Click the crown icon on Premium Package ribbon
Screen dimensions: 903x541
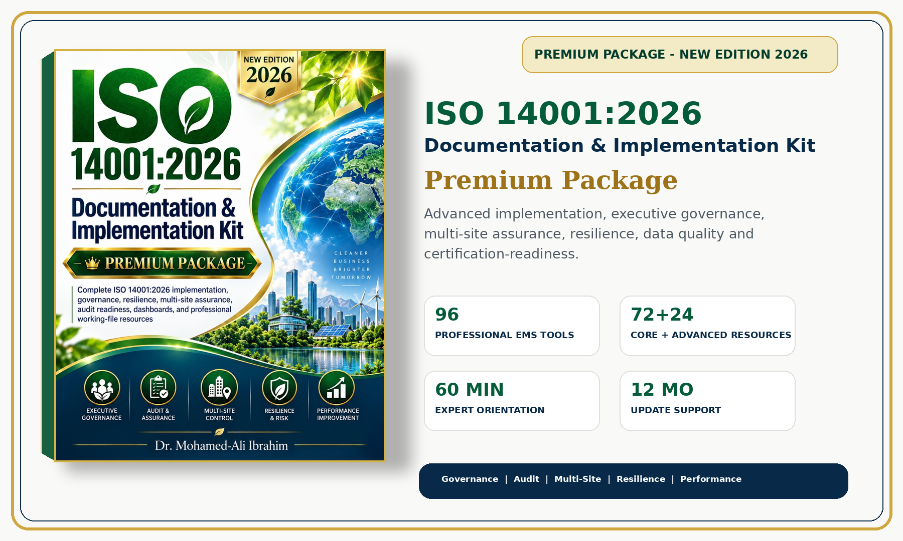(92, 263)
